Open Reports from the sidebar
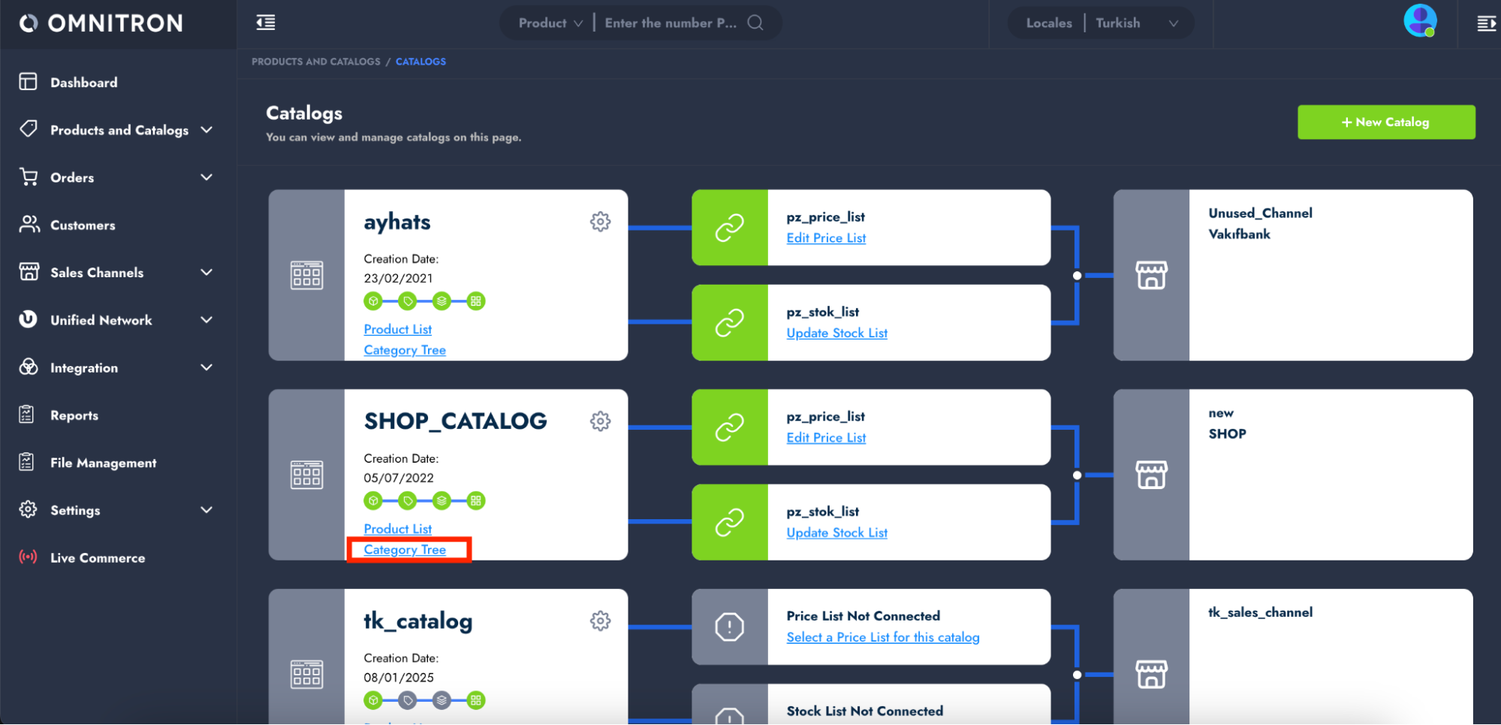The image size is (1501, 725). click(74, 415)
